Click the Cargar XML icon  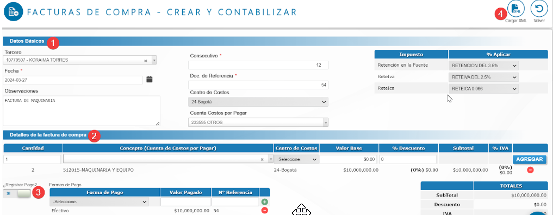coord(515,9)
